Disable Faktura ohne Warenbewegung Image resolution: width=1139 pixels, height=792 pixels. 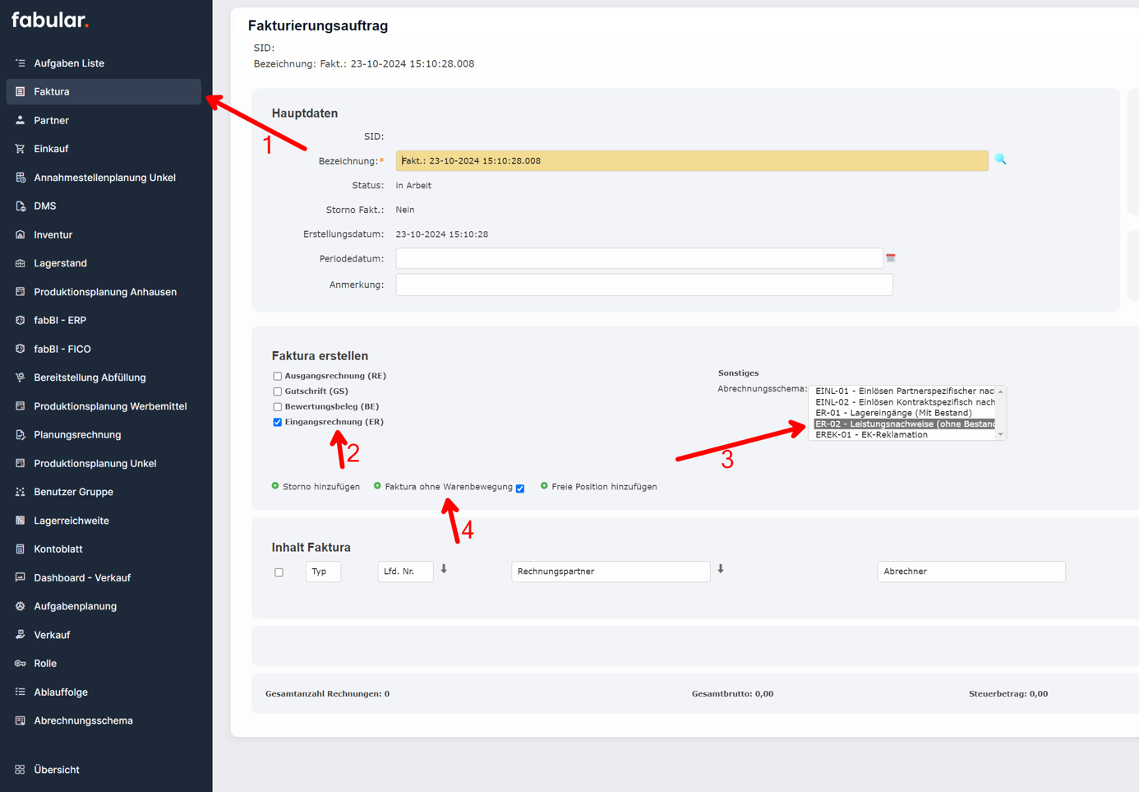pyautogui.click(x=519, y=488)
